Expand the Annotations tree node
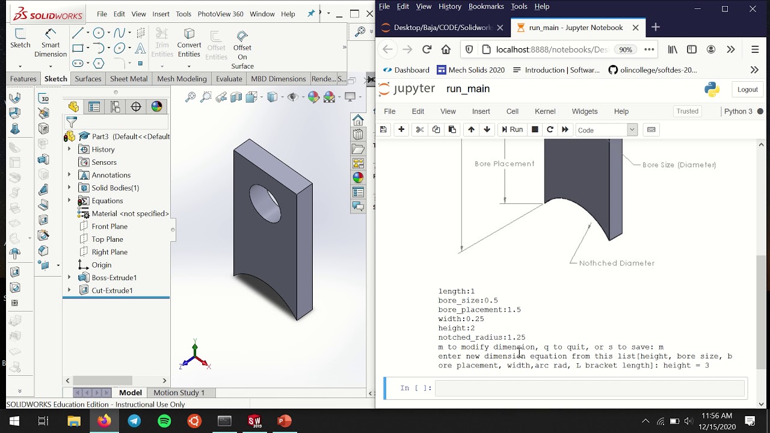 69,175
